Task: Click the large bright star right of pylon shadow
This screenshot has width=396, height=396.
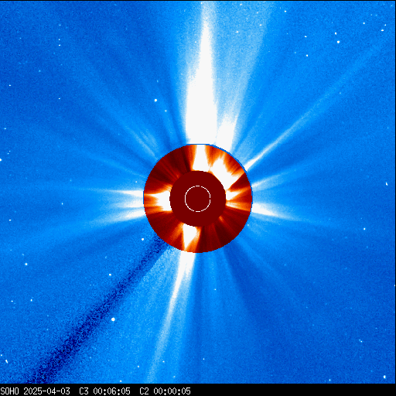Action: 113,319
